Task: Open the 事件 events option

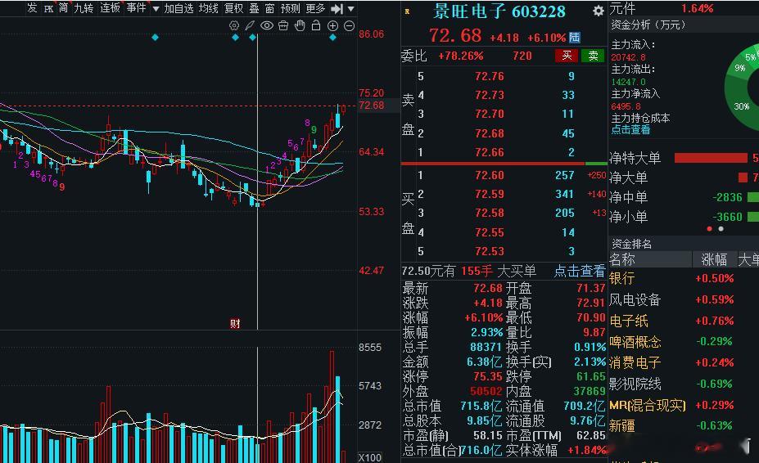Action: coord(136,8)
